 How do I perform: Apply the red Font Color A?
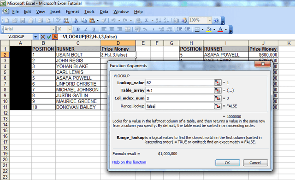[x=220, y=29]
